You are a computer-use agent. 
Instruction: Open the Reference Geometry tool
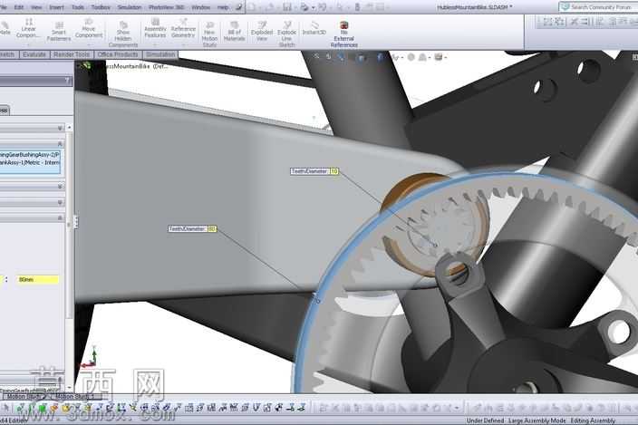tap(183, 28)
